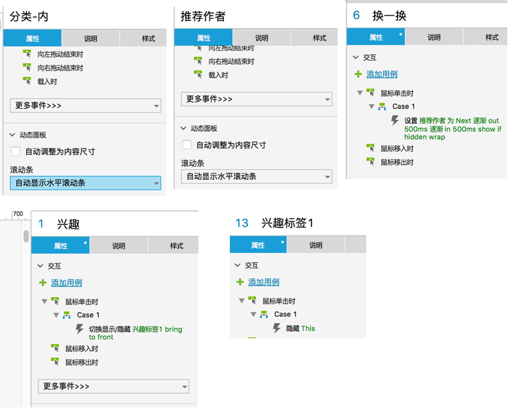Select 属性 tab in 推荐作者 panel
The image size is (508, 408).
[204, 38]
